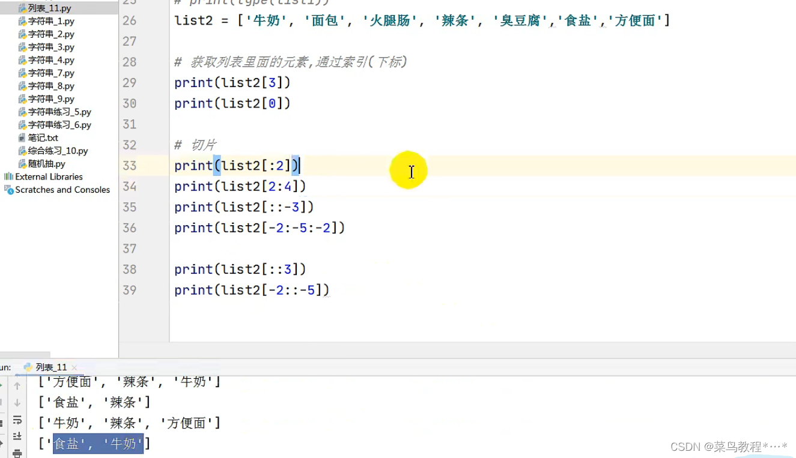Image resolution: width=796 pixels, height=458 pixels.
Task: Click code line print(list2[0])
Action: (x=232, y=104)
